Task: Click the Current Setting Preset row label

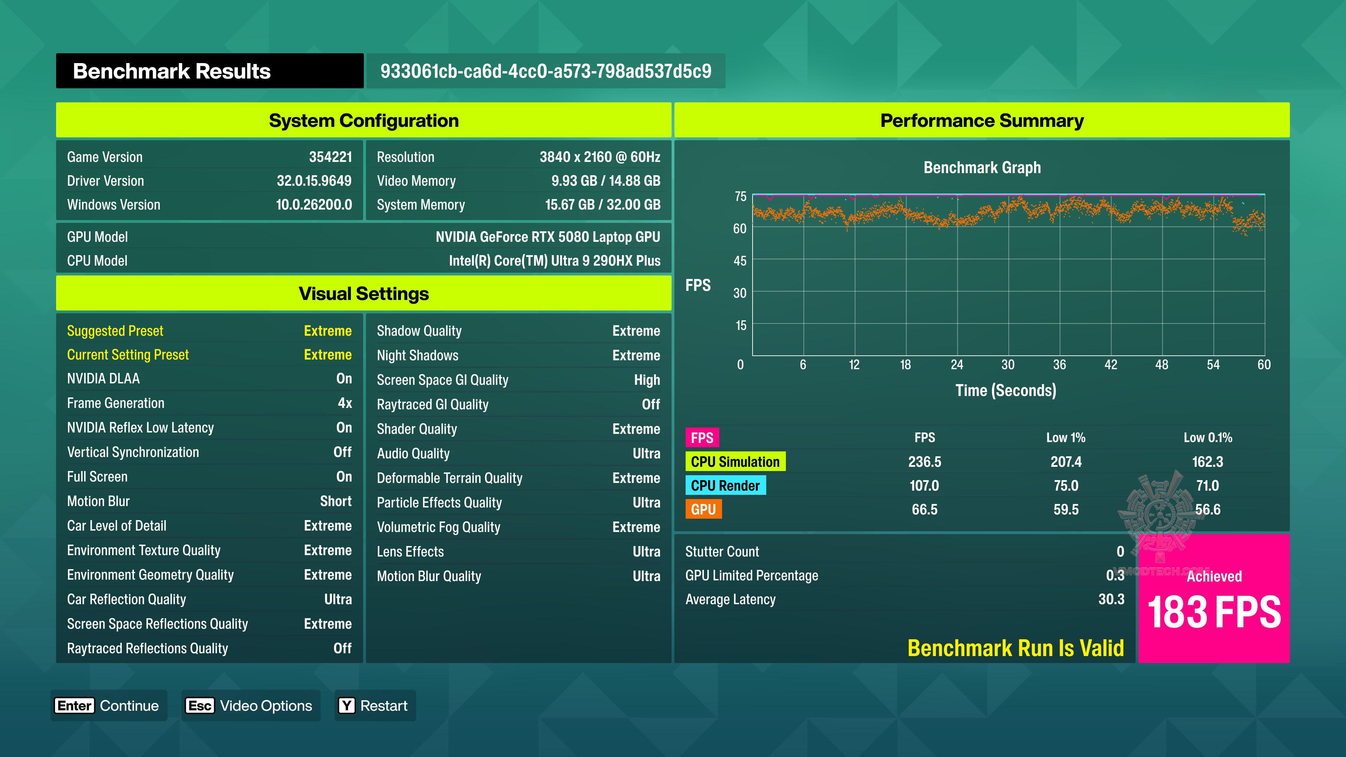Action: [x=128, y=355]
